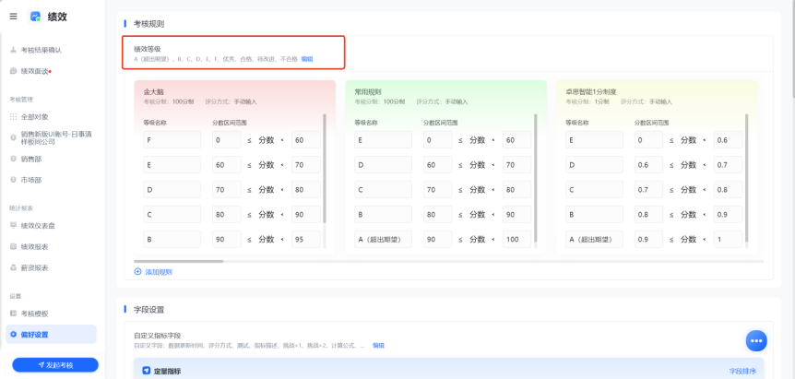Image resolution: width=795 pixels, height=379 pixels.
Task: Click the 绩效仪表盘 sidebar icon
Action: tap(14, 226)
